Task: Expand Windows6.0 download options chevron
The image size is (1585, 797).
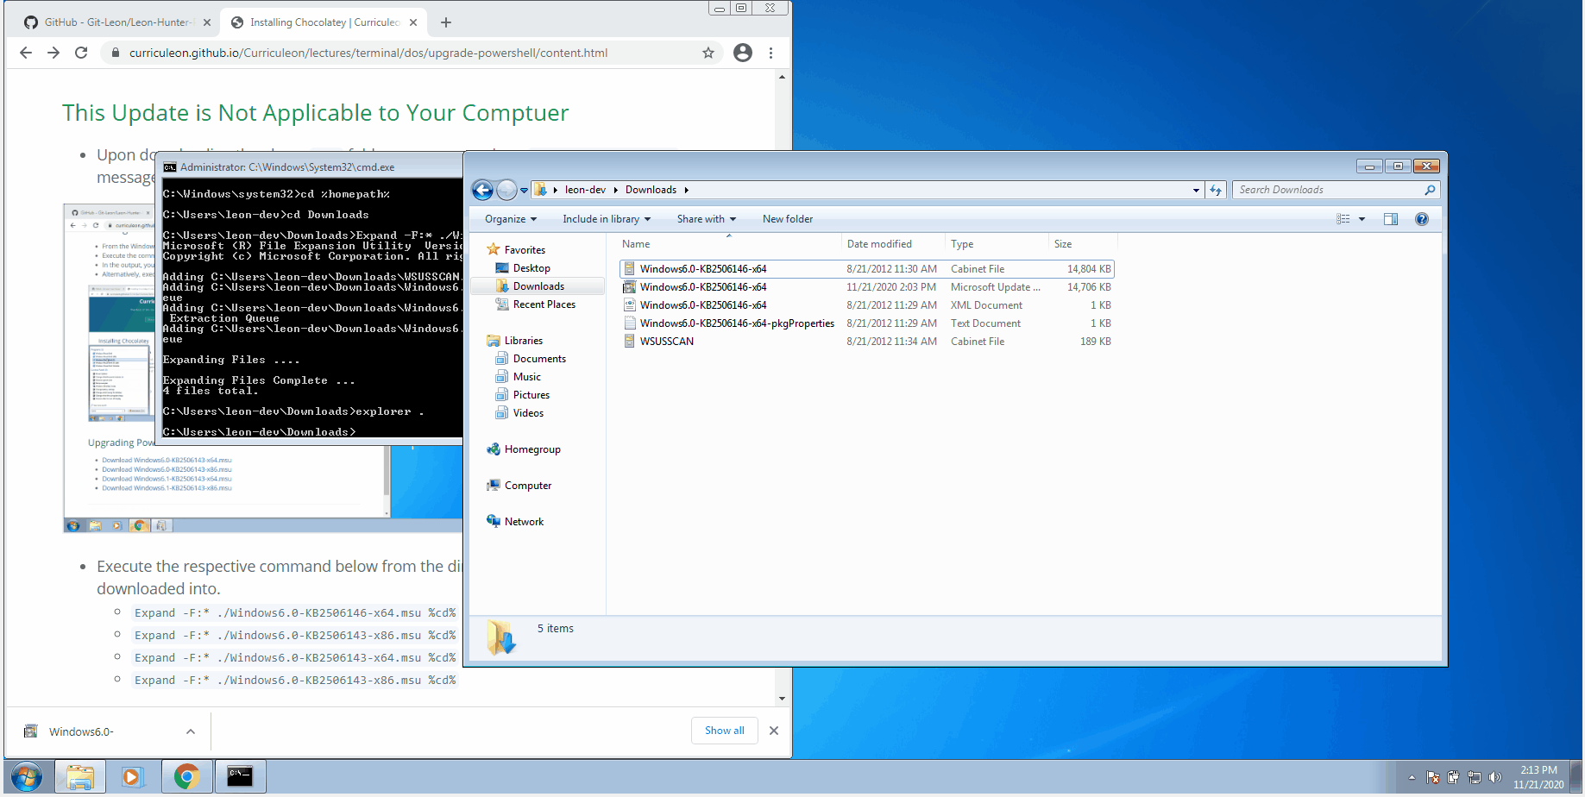Action: [x=191, y=731]
